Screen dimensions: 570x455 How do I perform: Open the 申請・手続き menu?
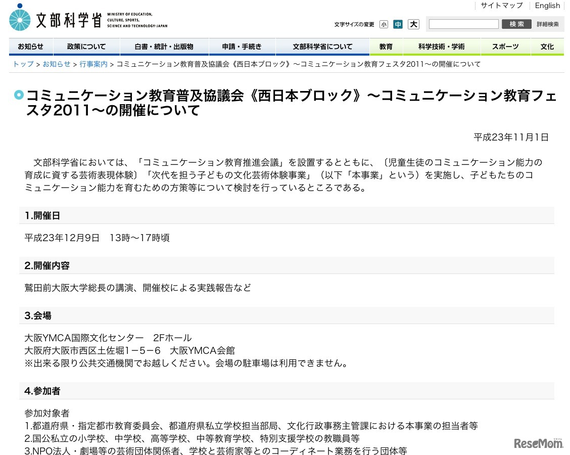point(242,47)
